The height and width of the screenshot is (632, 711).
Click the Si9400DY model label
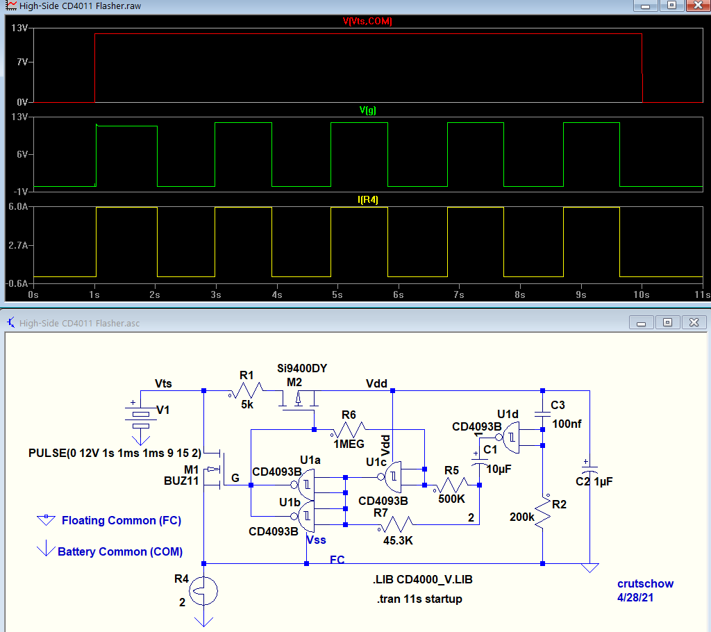click(302, 368)
